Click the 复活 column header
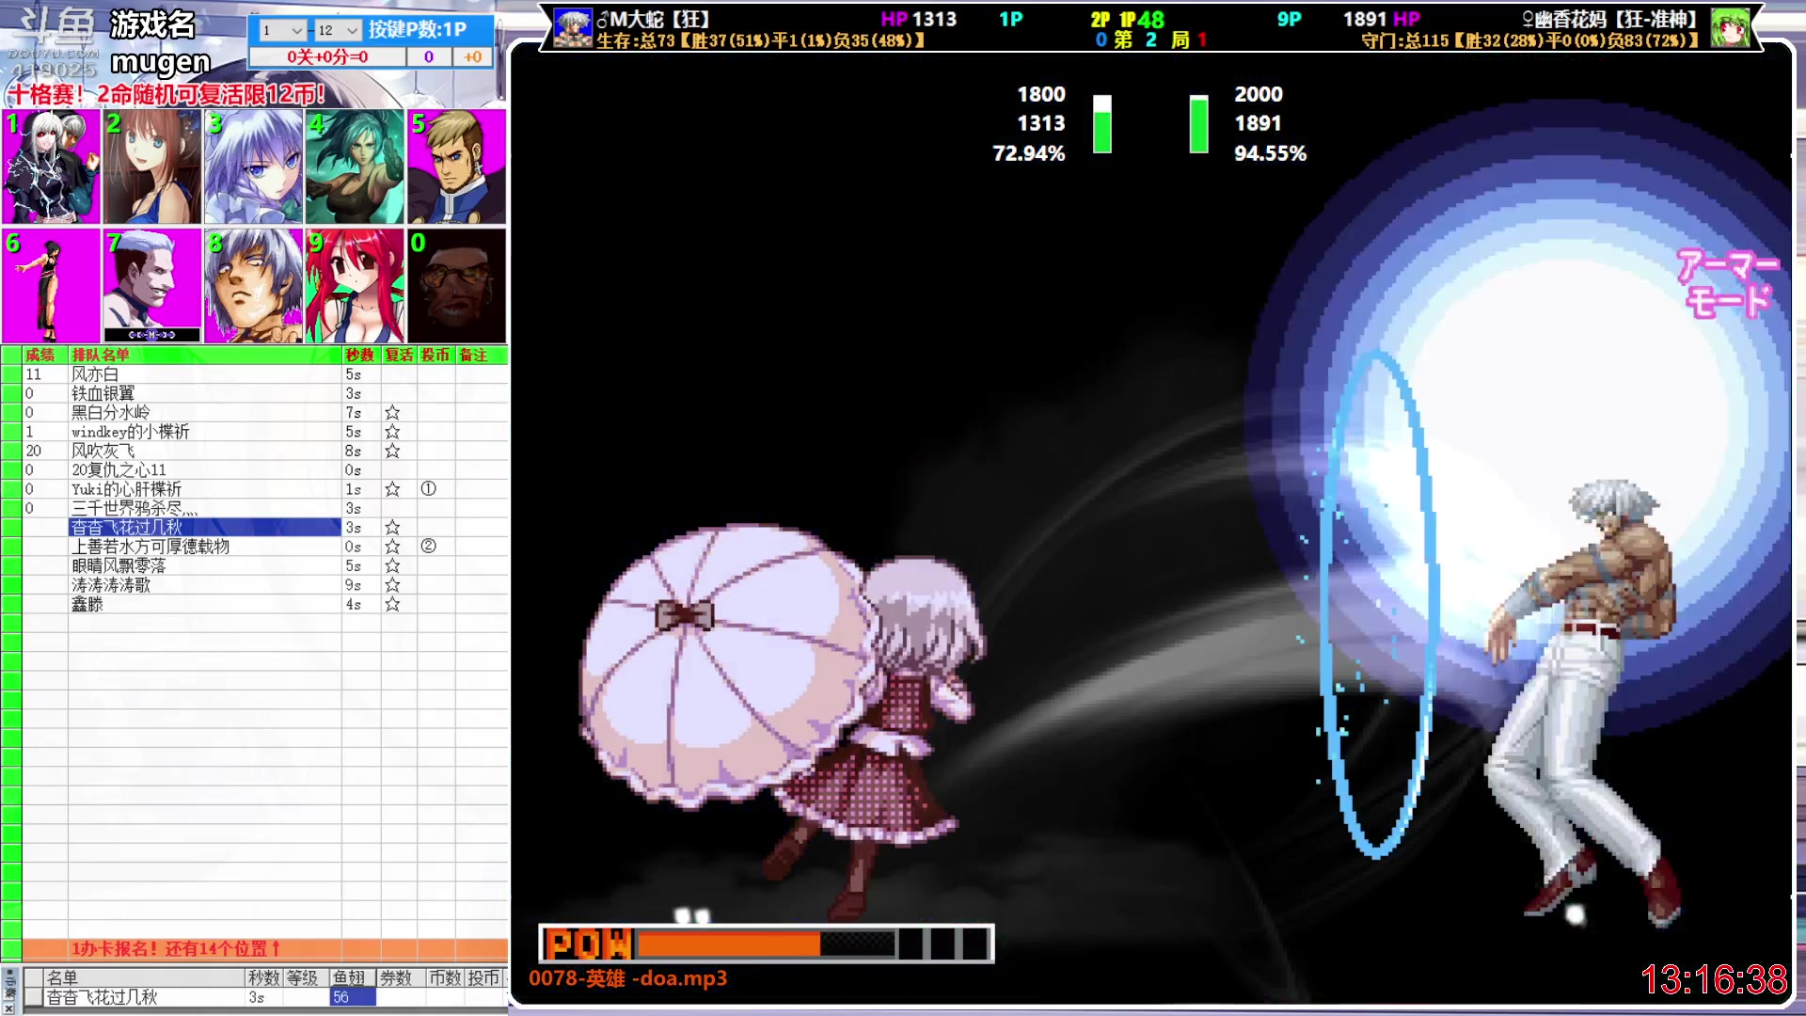Image resolution: width=1806 pixels, height=1016 pixels. (x=399, y=355)
